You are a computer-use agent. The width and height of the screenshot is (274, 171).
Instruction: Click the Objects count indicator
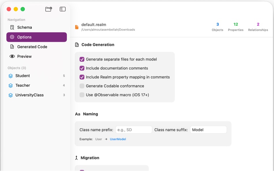(217, 26)
